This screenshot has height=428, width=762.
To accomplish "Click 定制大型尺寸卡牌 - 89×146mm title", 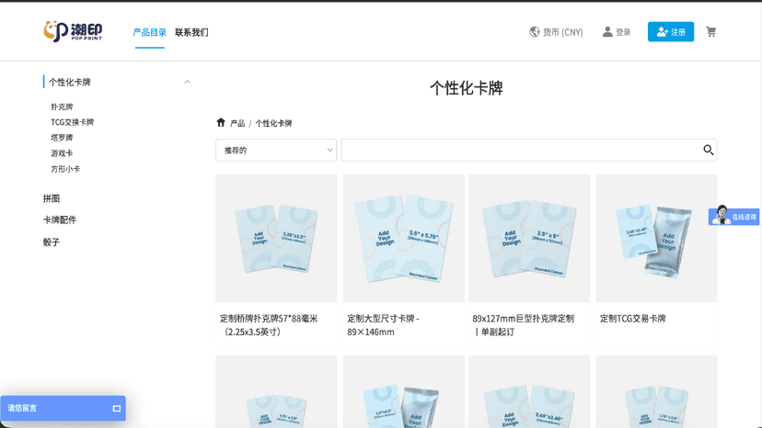I will point(384,325).
